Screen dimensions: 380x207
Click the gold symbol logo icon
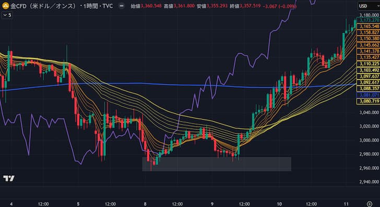[5, 6]
